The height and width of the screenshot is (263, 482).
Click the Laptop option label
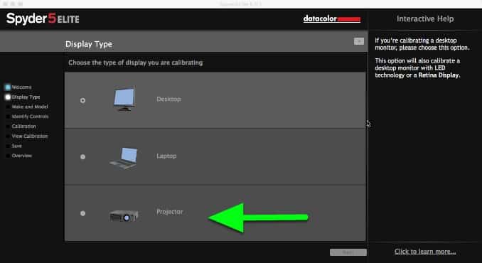point(166,156)
